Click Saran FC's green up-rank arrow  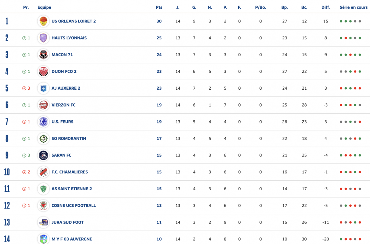[24, 155]
